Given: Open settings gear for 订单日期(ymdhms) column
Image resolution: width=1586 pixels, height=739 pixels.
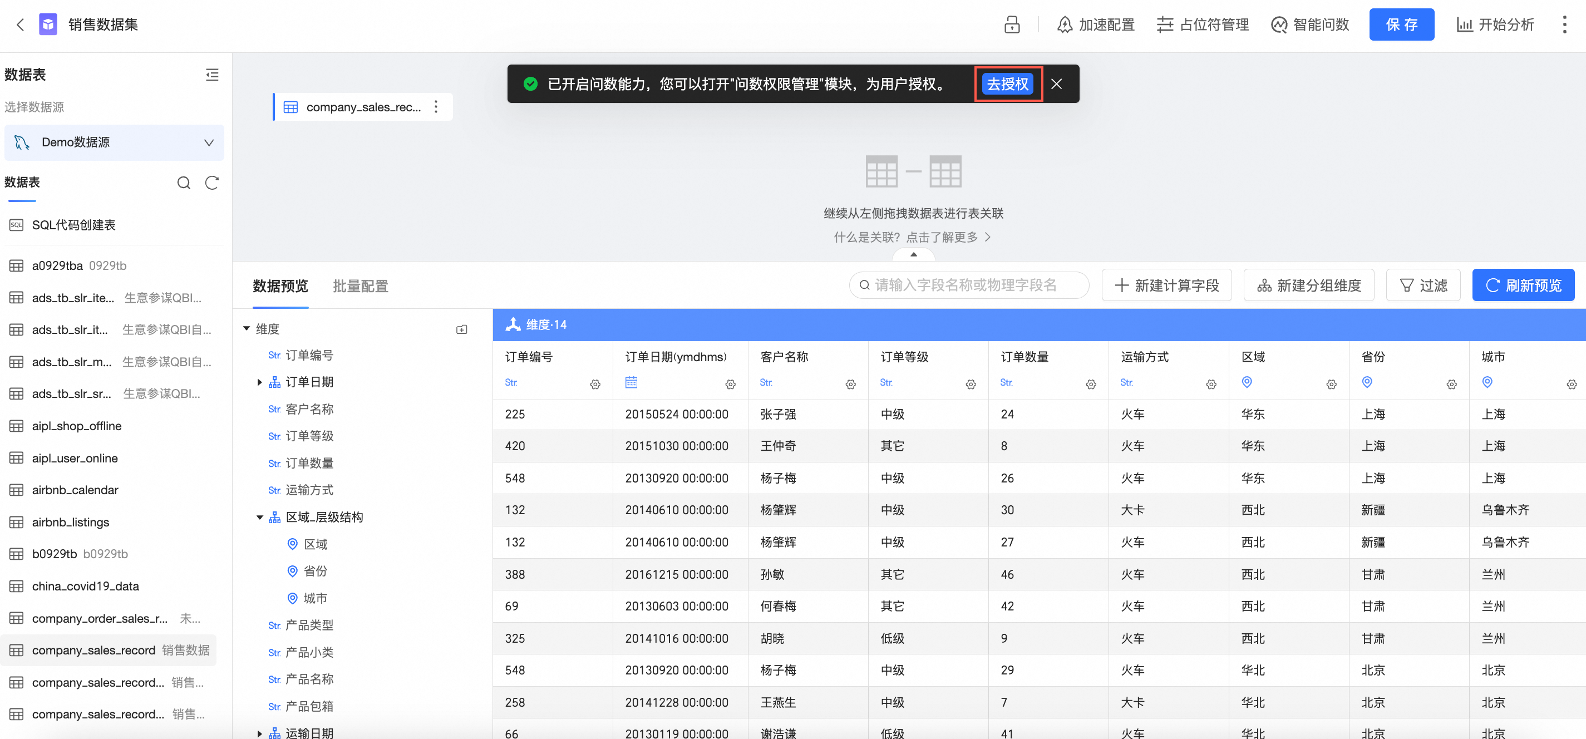Looking at the screenshot, I should click(730, 385).
